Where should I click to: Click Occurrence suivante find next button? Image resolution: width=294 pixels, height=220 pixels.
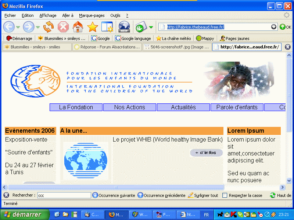click(114, 195)
